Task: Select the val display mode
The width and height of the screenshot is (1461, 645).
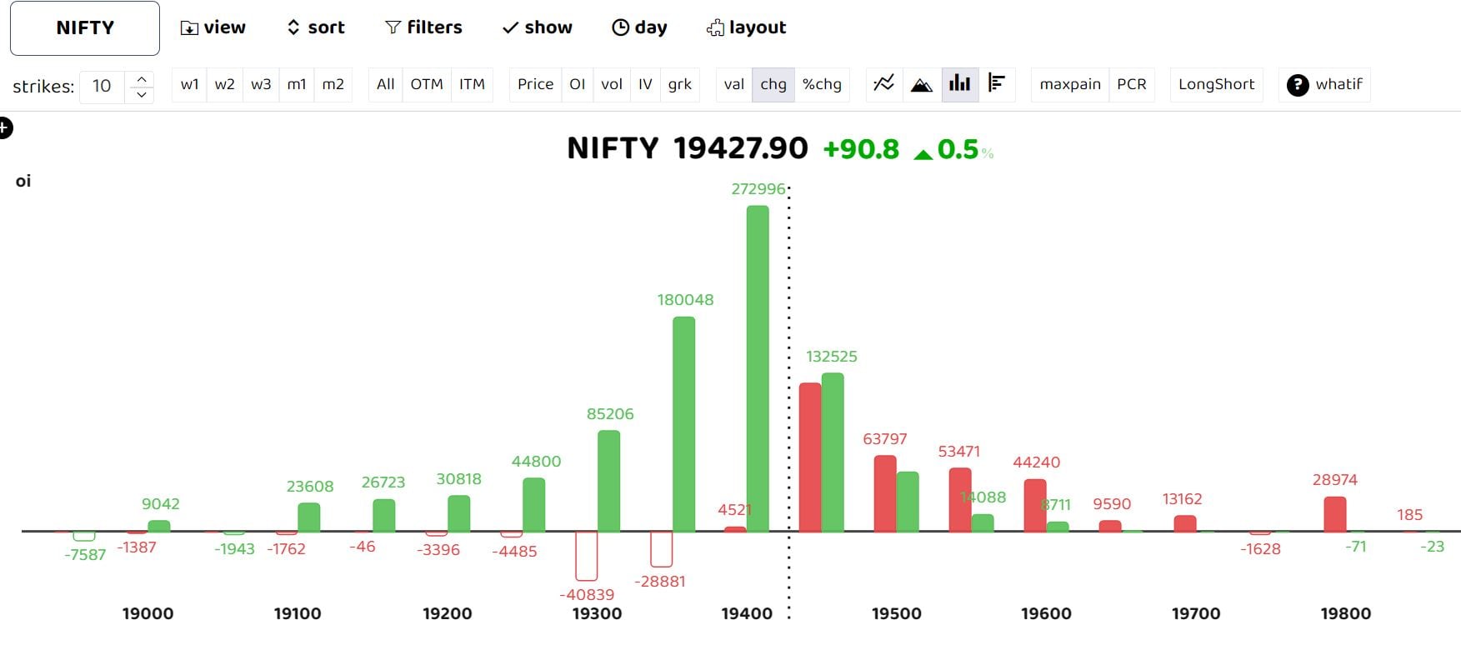Action: coord(734,84)
